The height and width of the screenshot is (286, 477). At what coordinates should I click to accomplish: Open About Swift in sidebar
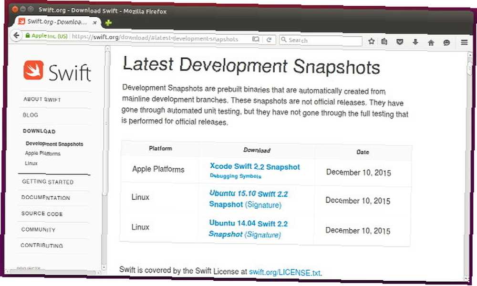pos(42,100)
